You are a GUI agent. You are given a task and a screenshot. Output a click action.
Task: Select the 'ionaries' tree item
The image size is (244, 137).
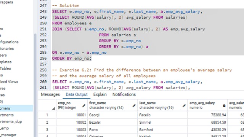[7, 49]
